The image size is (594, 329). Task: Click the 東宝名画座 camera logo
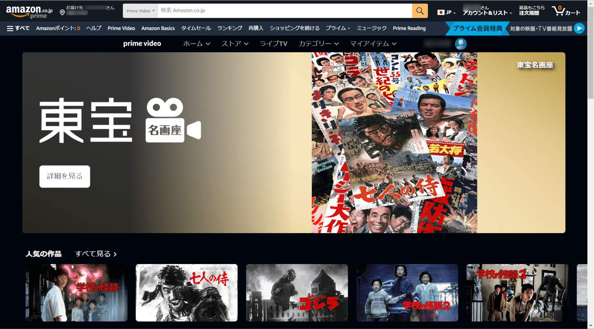173,120
